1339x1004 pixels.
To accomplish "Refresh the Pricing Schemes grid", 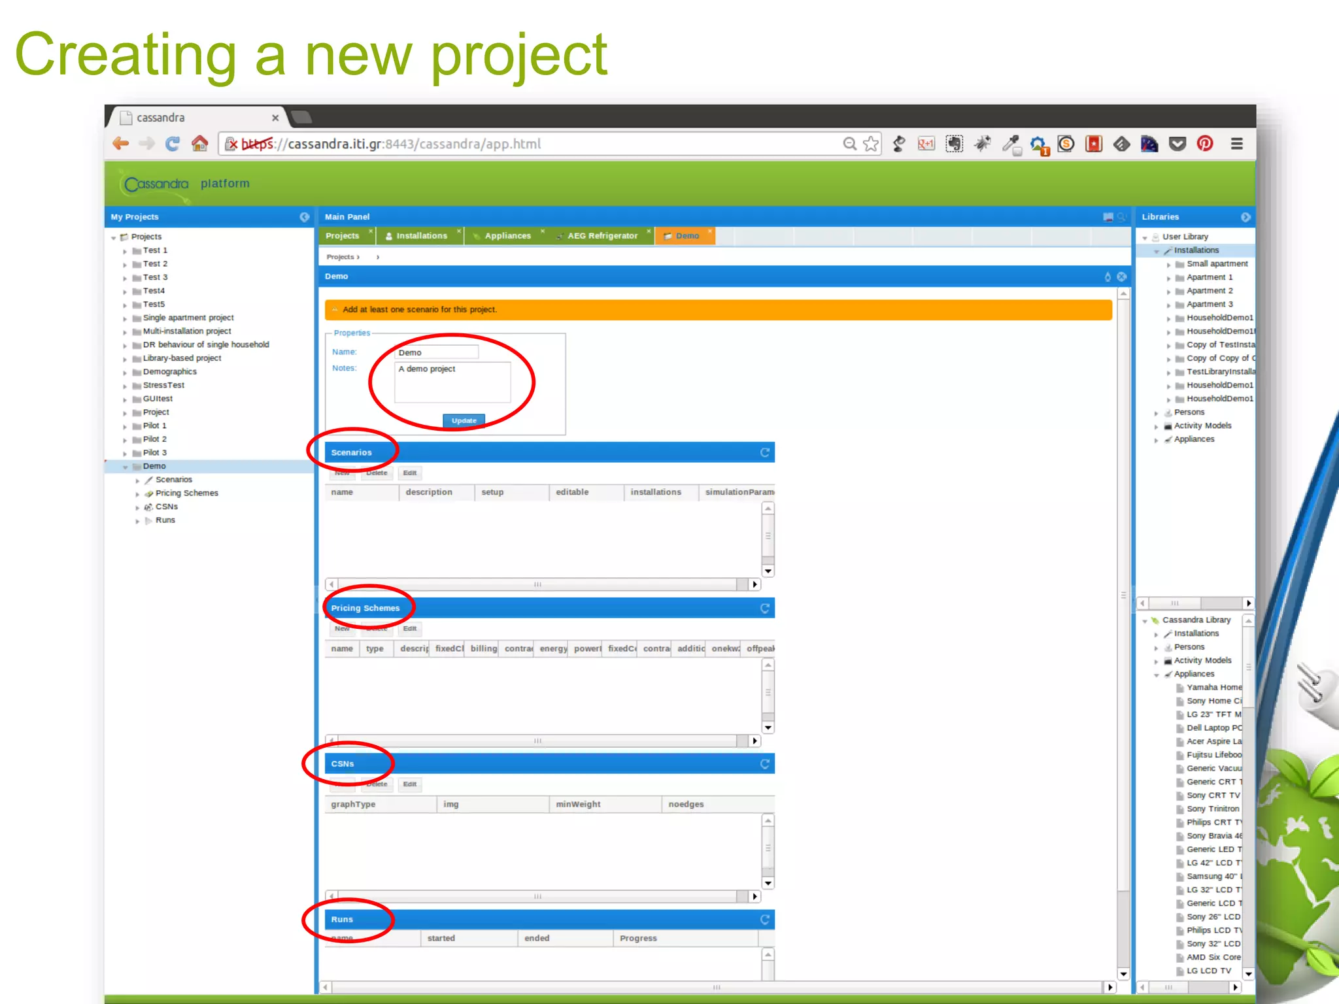I will coord(764,609).
